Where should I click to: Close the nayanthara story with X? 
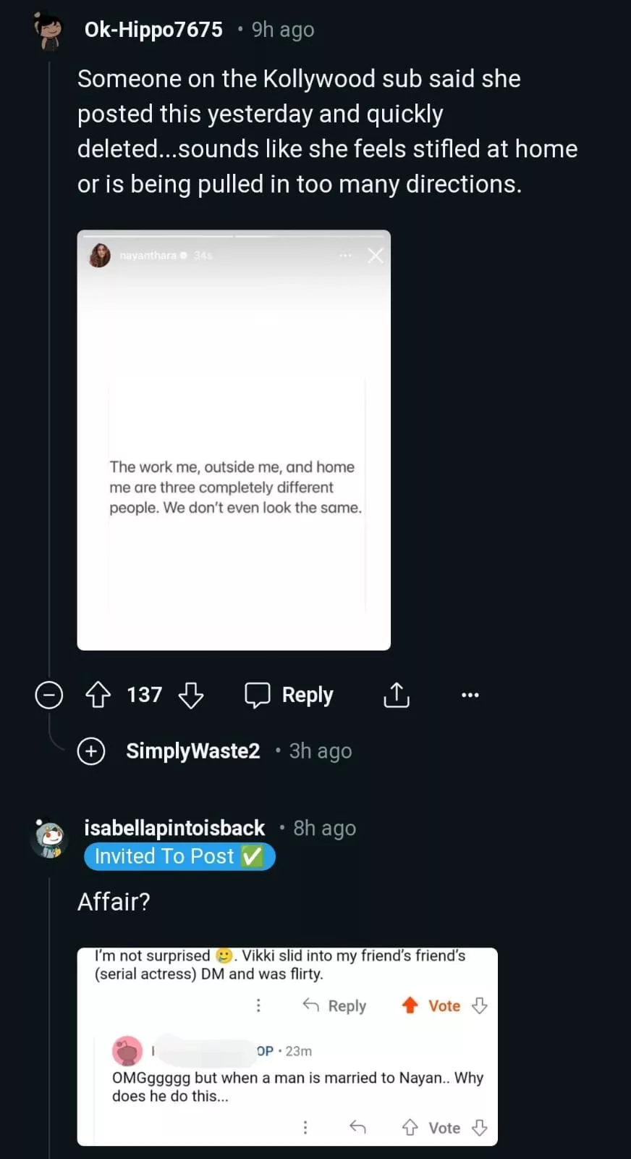[375, 255]
